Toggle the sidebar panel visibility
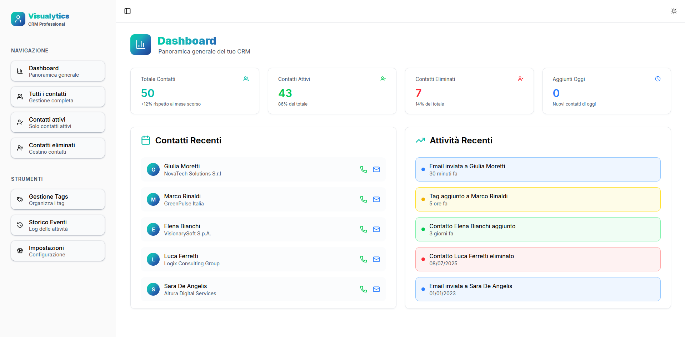The width and height of the screenshot is (685, 337). click(x=127, y=11)
